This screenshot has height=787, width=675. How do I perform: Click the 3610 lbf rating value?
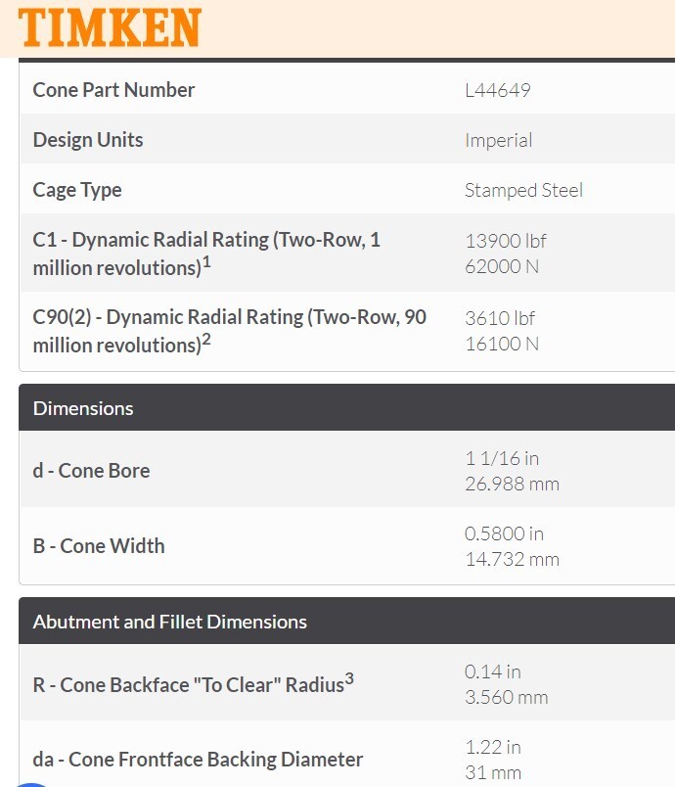[500, 318]
